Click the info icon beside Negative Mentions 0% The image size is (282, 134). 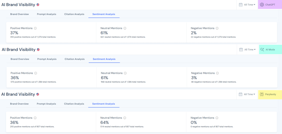click(217, 118)
